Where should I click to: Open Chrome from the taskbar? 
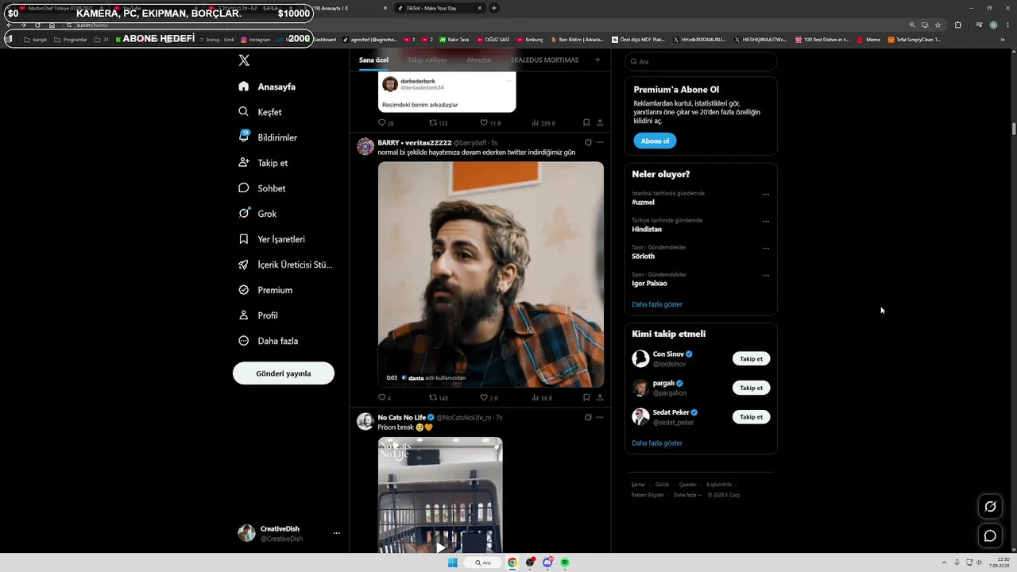point(512,562)
